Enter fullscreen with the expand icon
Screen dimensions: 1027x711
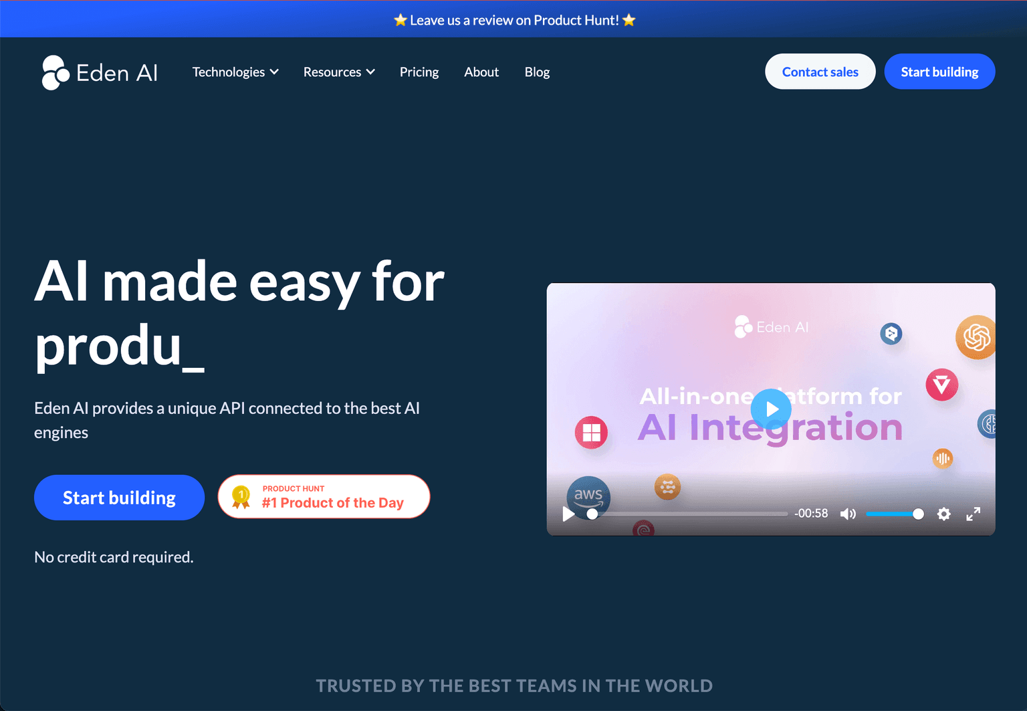[973, 514]
